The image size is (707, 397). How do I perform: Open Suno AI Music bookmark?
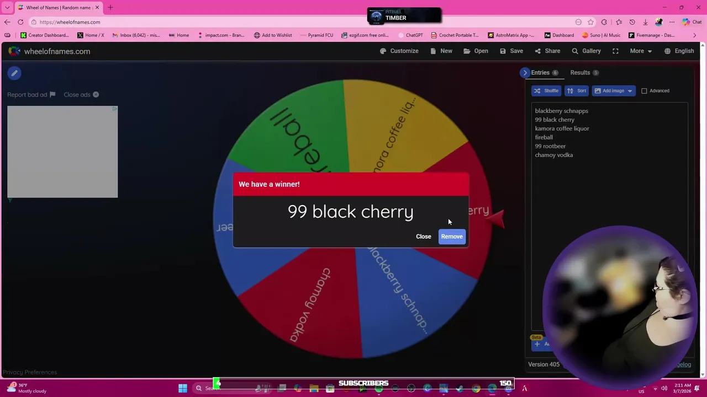(x=601, y=35)
